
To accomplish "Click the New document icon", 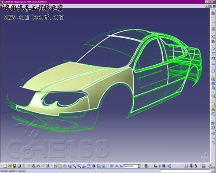I will [5, 166].
